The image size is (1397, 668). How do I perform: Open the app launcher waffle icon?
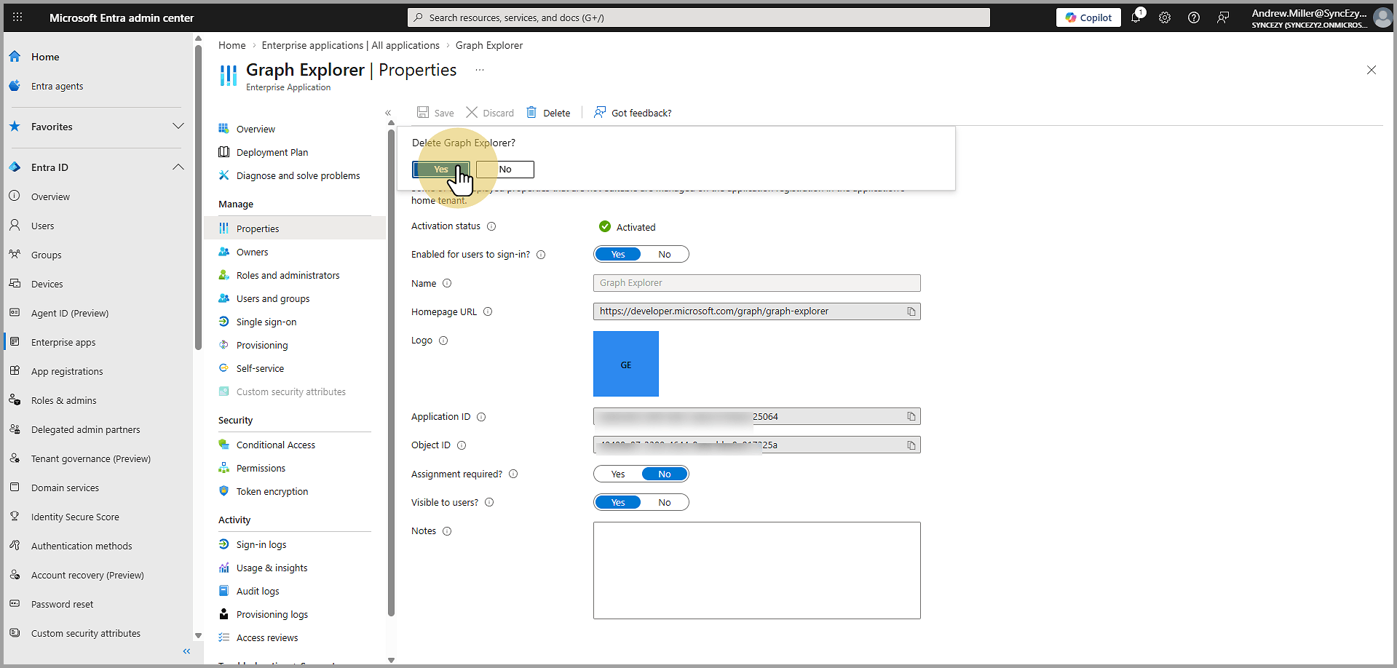pyautogui.click(x=17, y=17)
